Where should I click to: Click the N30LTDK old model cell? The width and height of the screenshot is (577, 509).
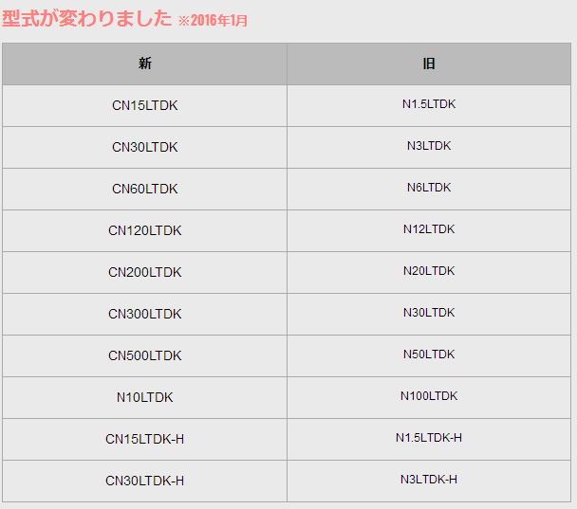(429, 313)
